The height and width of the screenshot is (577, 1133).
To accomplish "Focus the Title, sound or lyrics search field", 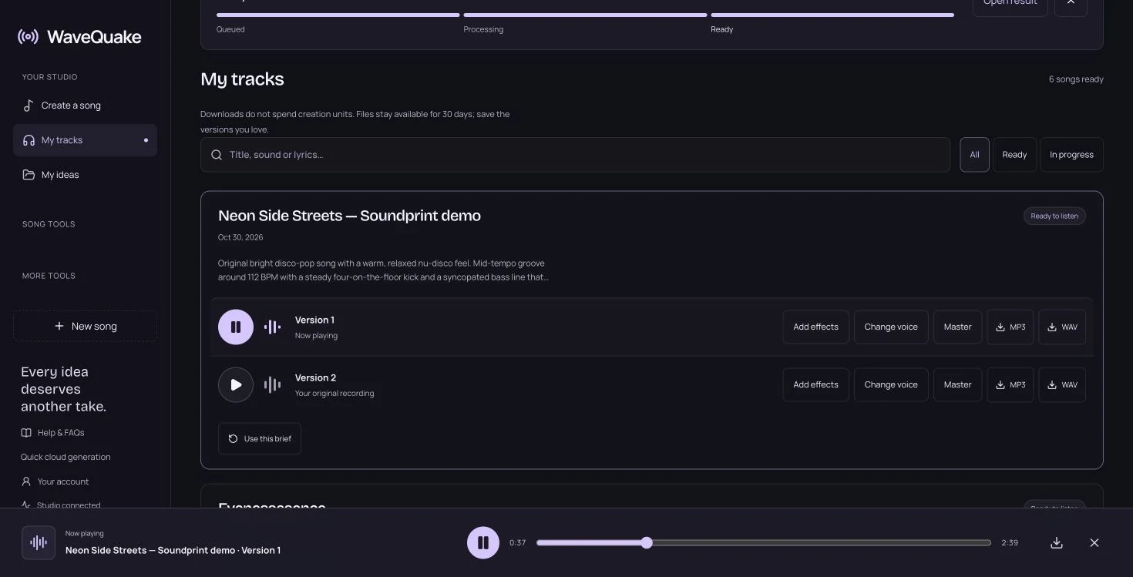I will [575, 155].
